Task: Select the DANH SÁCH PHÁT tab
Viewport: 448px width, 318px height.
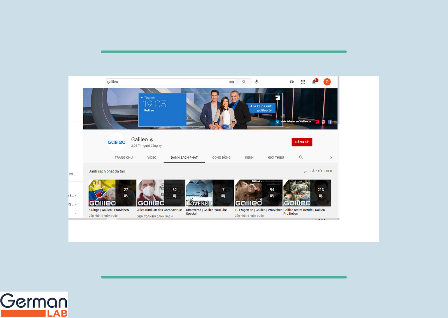Action: click(184, 158)
